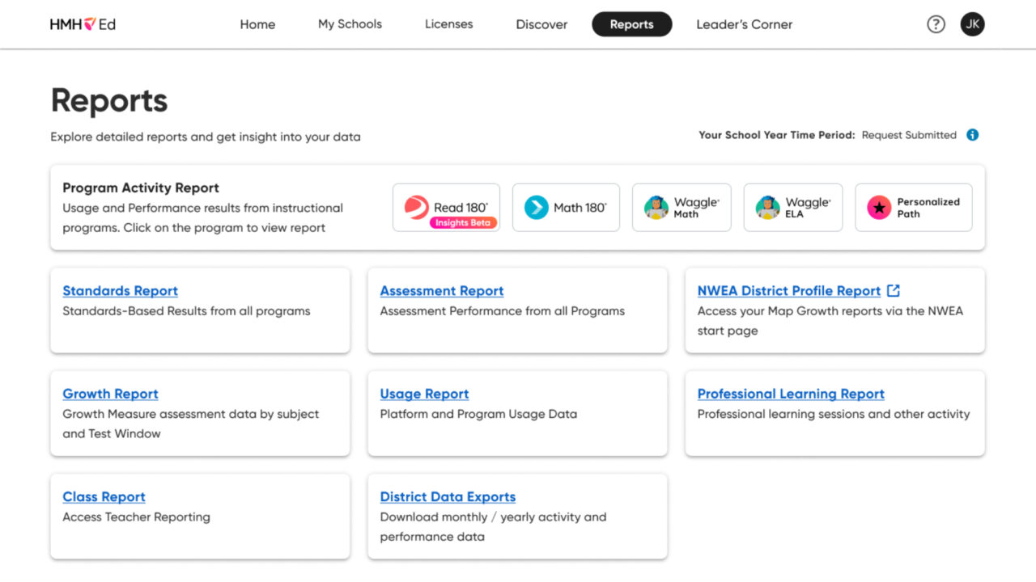The width and height of the screenshot is (1036, 582).
Task: Click the NWEA external link icon
Action: [x=894, y=290]
